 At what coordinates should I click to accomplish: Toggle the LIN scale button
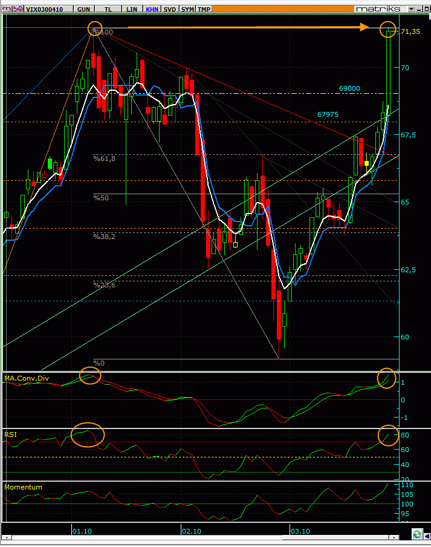[132, 9]
